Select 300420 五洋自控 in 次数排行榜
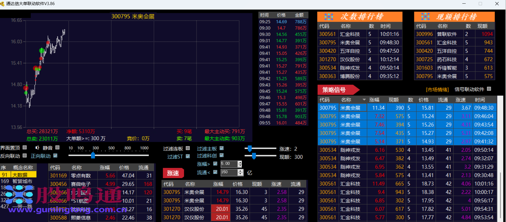Viewport: 506px width, 222px height. coord(360,51)
